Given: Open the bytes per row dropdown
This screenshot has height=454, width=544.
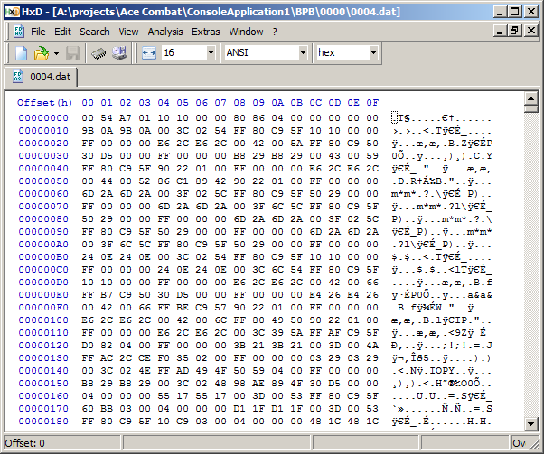Looking at the screenshot, I should tap(211, 53).
